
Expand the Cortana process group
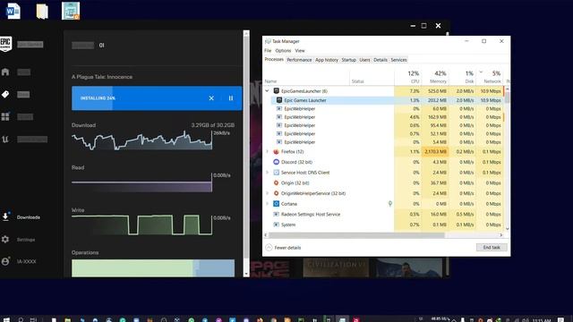pyautogui.click(x=267, y=204)
